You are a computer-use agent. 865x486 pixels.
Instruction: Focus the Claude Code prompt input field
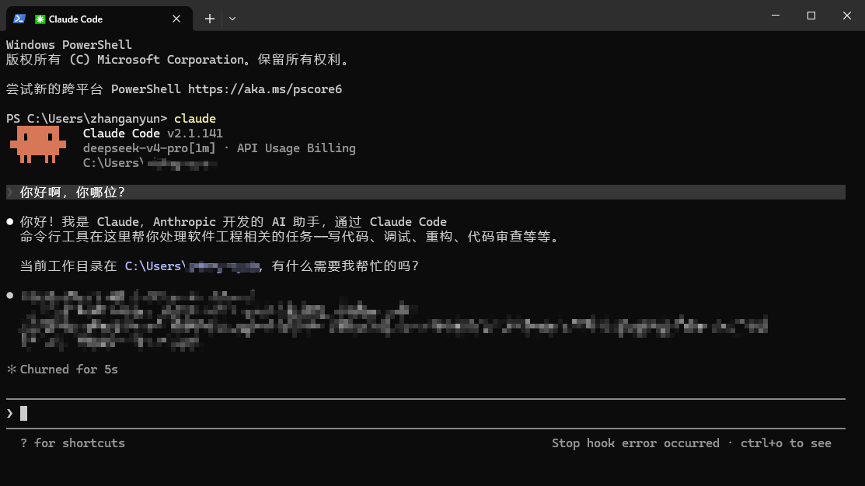pyautogui.click(x=425, y=413)
